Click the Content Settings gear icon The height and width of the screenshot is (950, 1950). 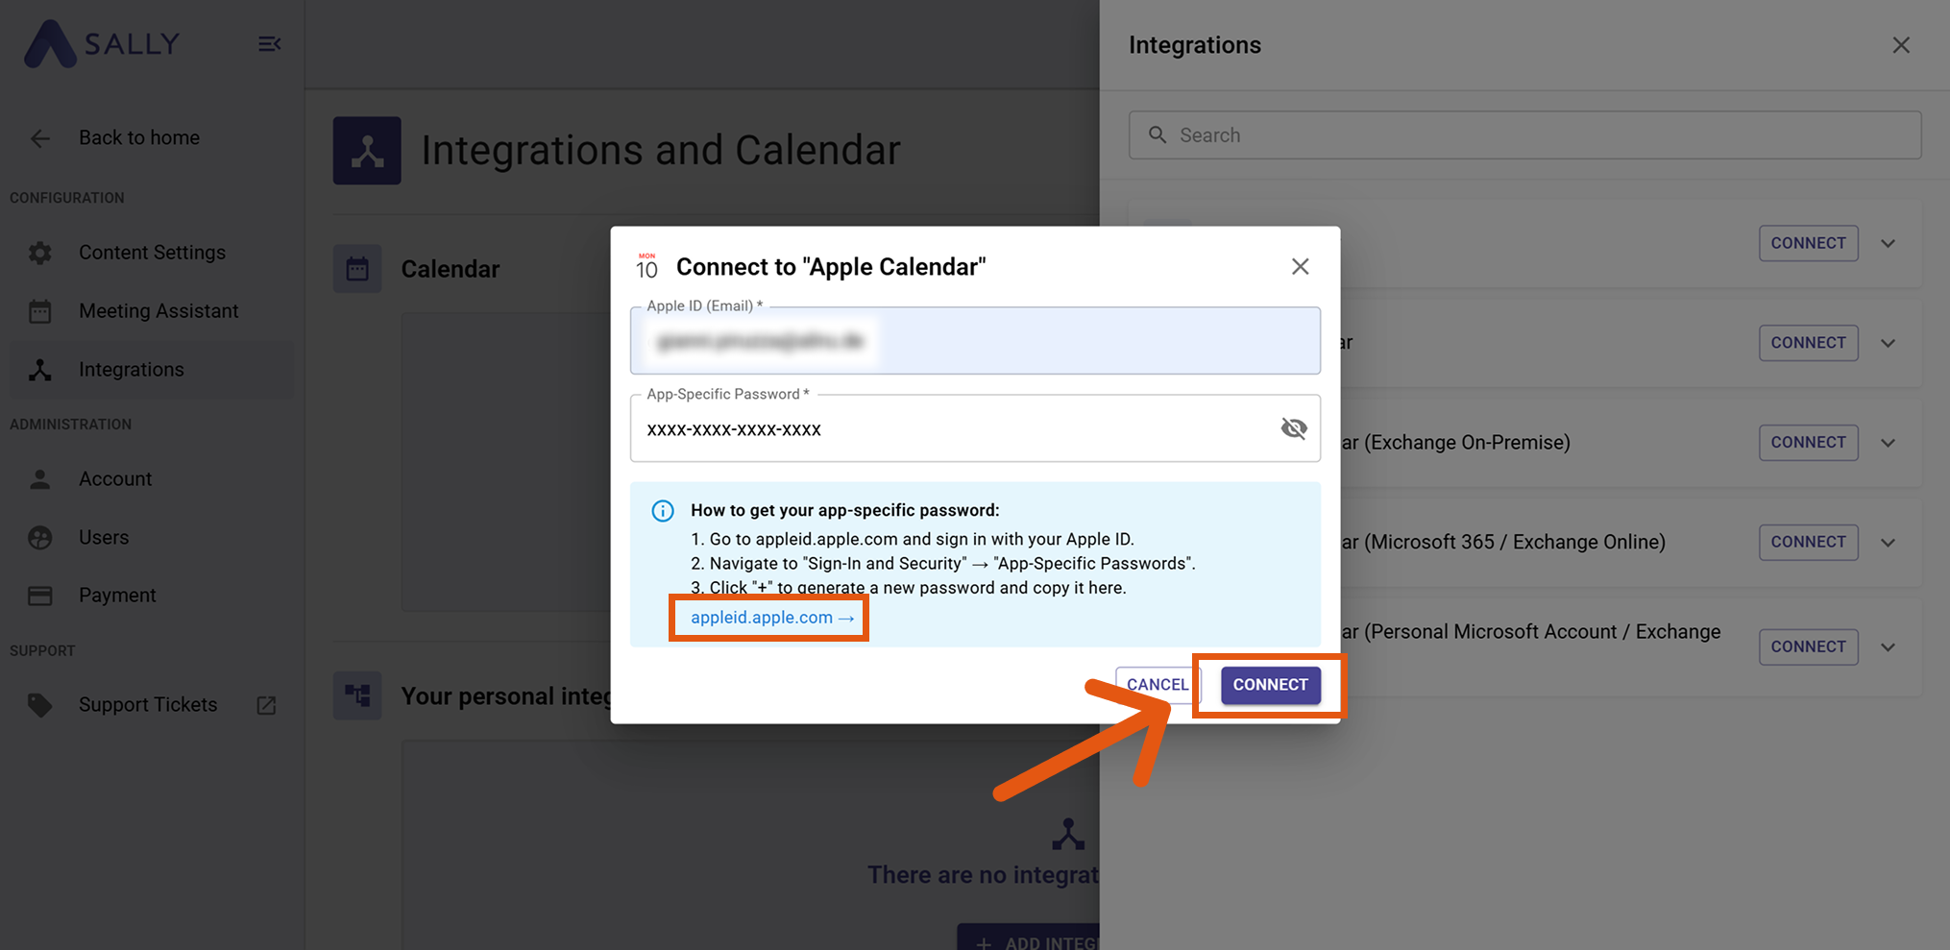40,253
